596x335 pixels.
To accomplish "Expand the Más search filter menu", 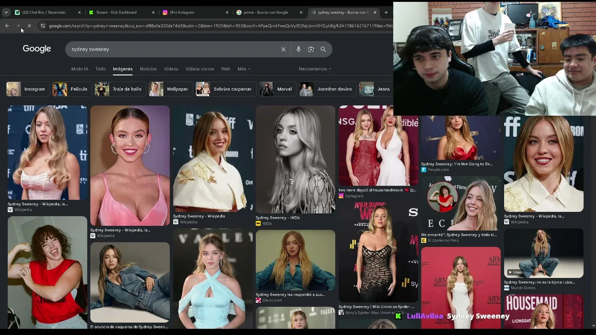I will point(244,69).
